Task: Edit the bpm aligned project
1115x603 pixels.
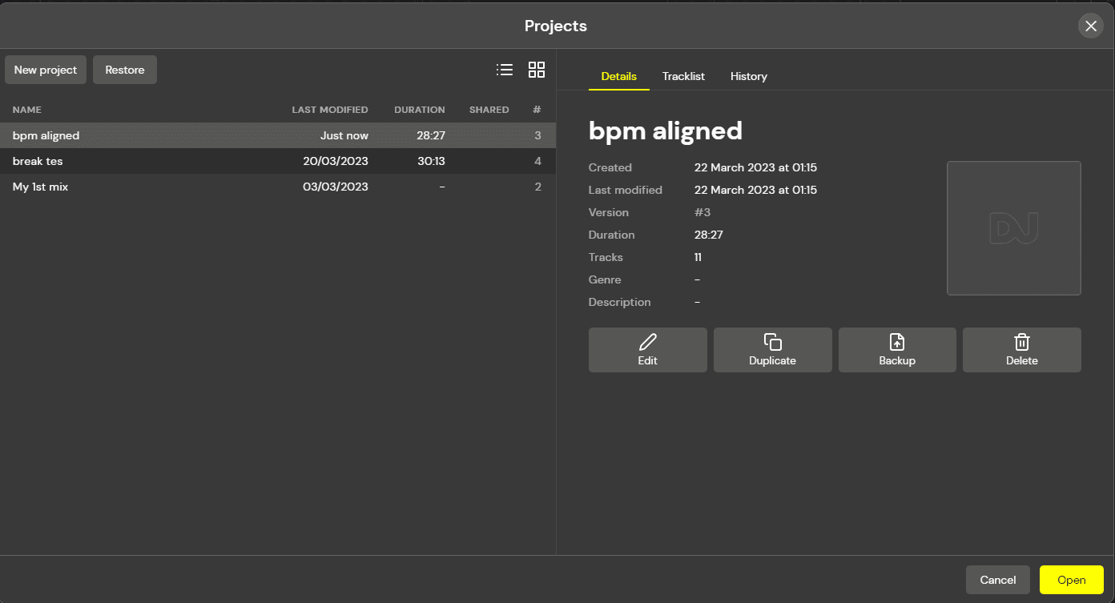Action: pos(648,350)
